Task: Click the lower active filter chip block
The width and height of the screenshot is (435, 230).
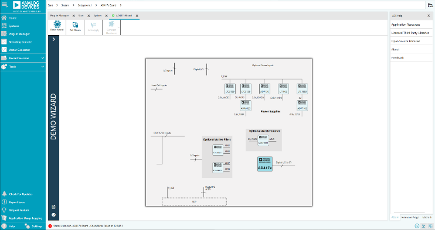Action: [217, 167]
